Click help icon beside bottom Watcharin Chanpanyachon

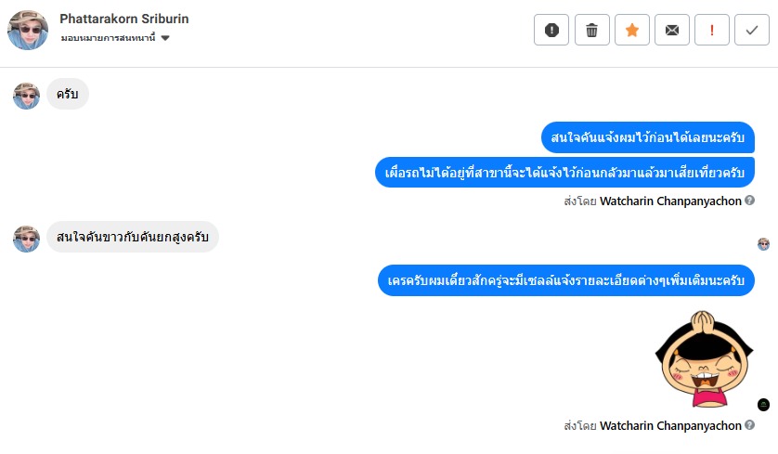point(749,425)
